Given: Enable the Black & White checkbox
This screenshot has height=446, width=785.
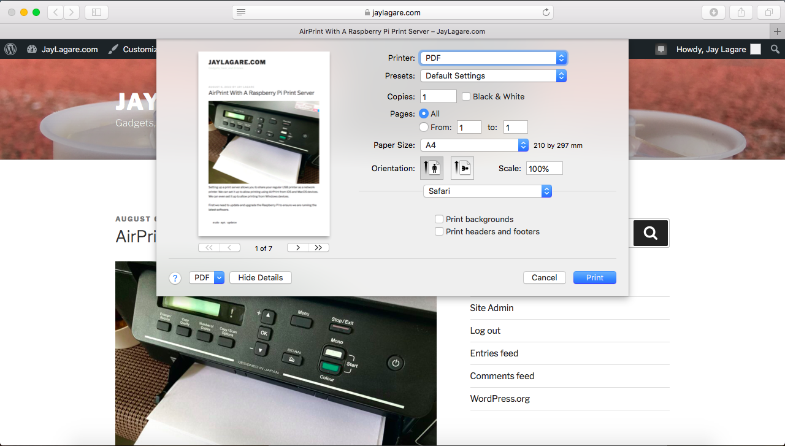Looking at the screenshot, I should [x=466, y=96].
